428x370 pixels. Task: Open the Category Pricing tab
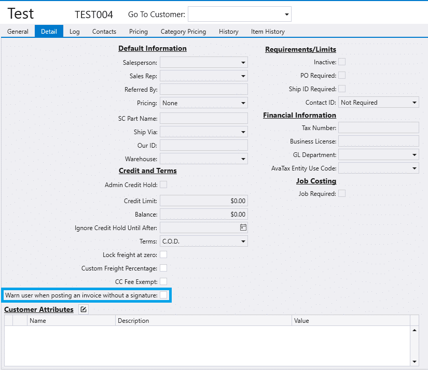183,32
